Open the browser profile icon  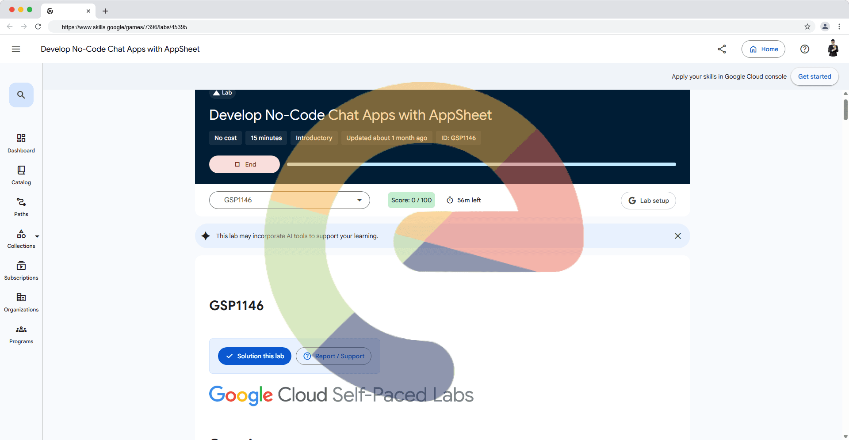(x=825, y=27)
